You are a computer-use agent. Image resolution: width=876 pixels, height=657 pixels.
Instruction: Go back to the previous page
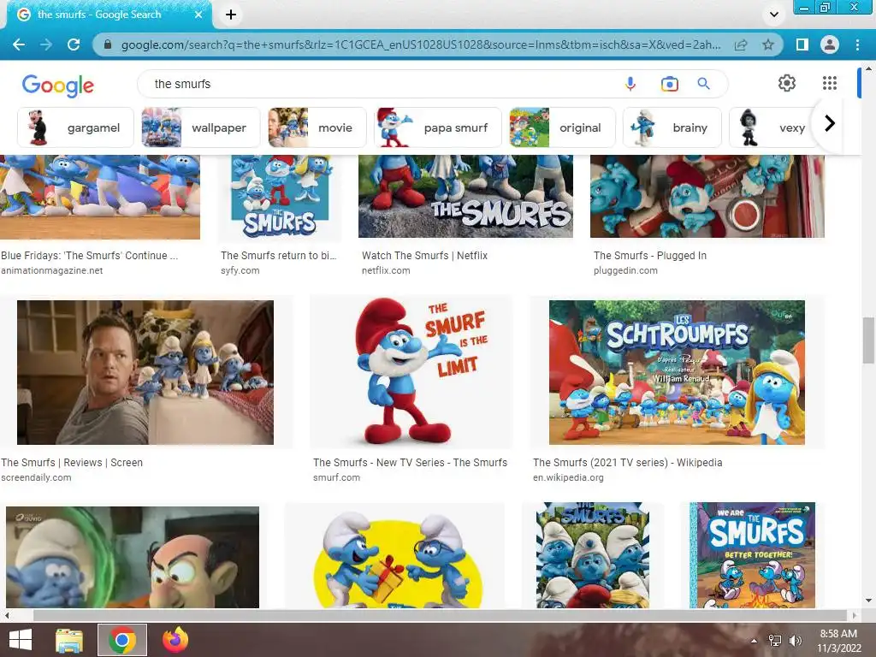[x=19, y=44]
